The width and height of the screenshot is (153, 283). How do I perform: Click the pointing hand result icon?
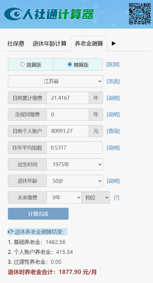11,232
